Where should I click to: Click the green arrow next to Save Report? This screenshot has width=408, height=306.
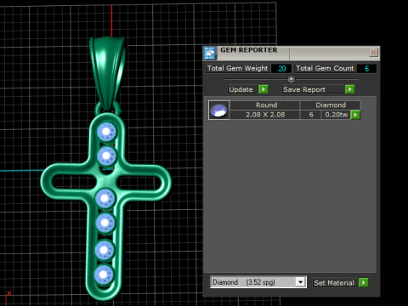click(350, 89)
